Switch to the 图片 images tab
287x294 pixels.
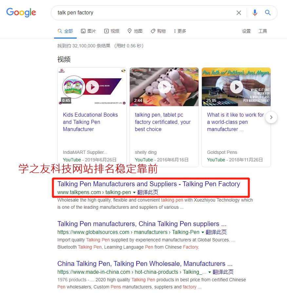[x=88, y=31]
